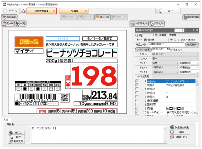This screenshot has width=202, height=149.
Task: Click the home icon button
Action: click(x=23, y=11)
